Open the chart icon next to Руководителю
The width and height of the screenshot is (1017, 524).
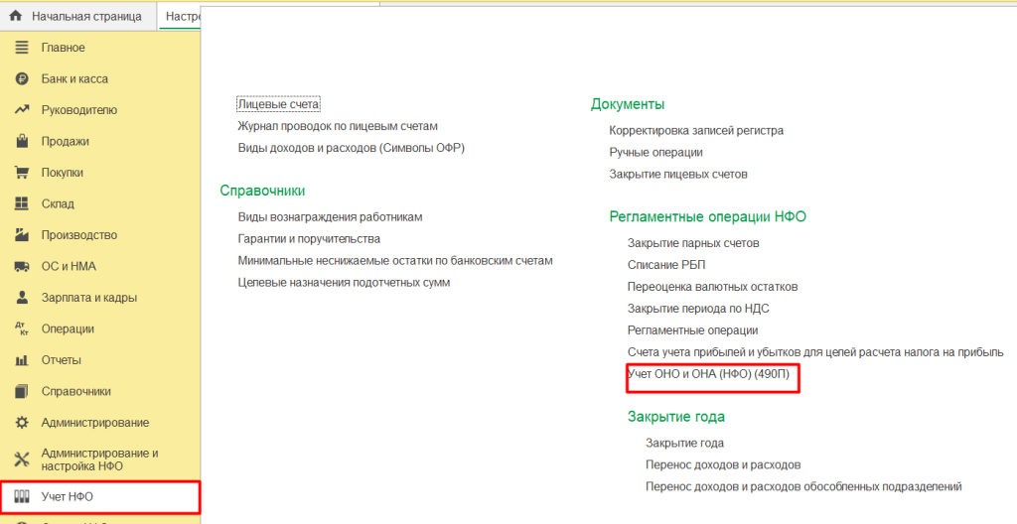click(x=21, y=110)
